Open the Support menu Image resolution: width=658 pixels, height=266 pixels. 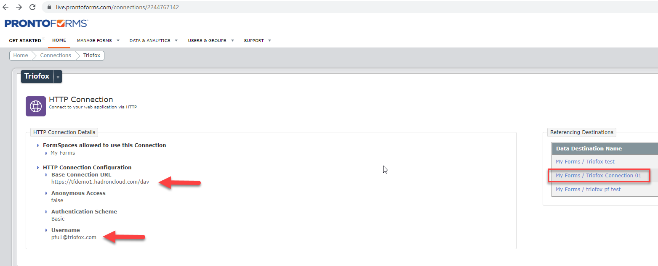[254, 41]
